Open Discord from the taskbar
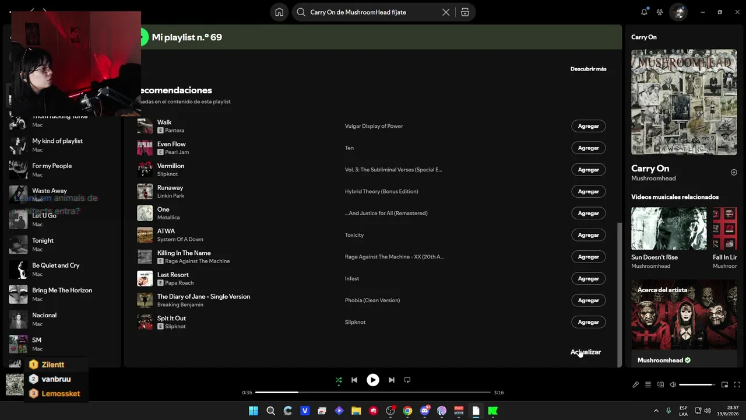Viewport: 746px width, 420px height. (425, 411)
